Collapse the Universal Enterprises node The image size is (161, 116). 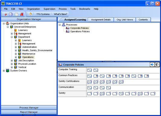(x=8, y=27)
